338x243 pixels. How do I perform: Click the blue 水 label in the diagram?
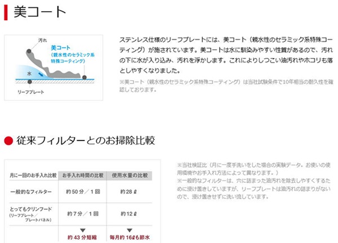click(30, 73)
